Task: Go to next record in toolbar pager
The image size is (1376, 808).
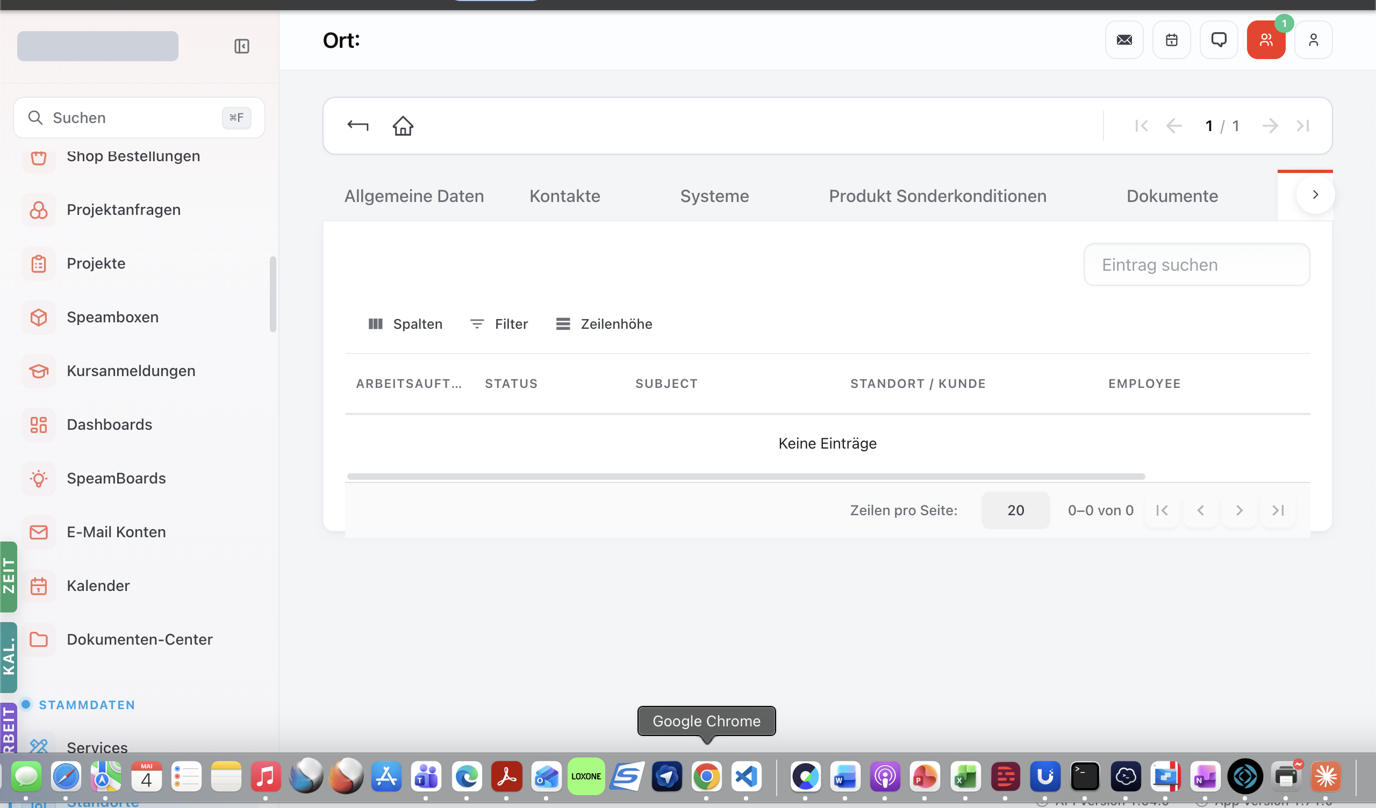Action: (x=1270, y=126)
